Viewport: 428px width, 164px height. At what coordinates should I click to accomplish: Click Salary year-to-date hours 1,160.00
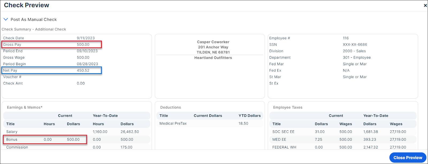(100, 132)
